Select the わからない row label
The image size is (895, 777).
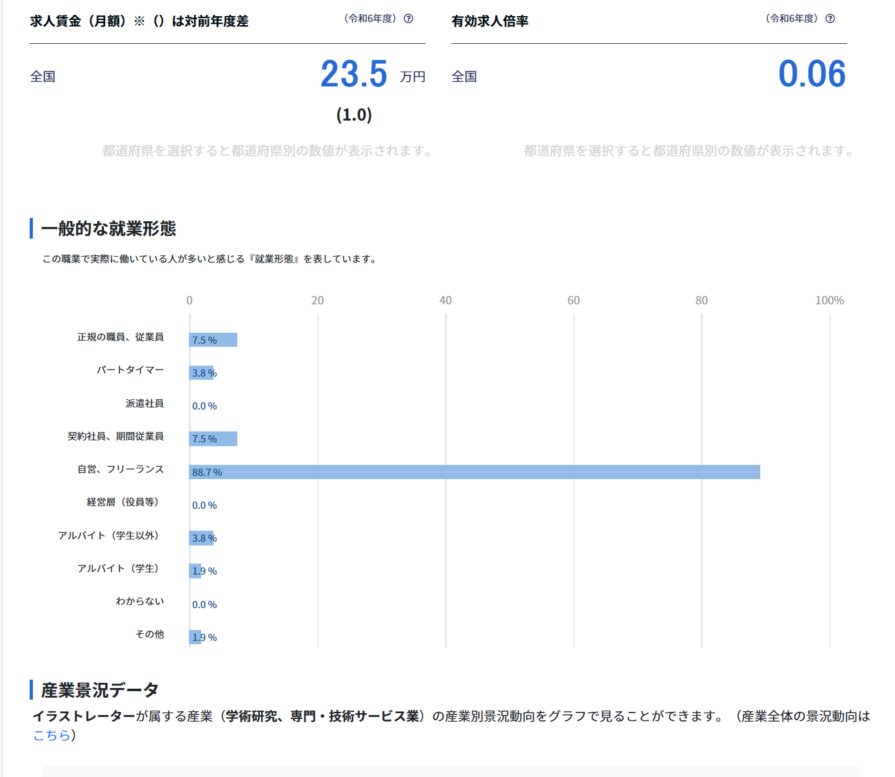click(x=140, y=602)
